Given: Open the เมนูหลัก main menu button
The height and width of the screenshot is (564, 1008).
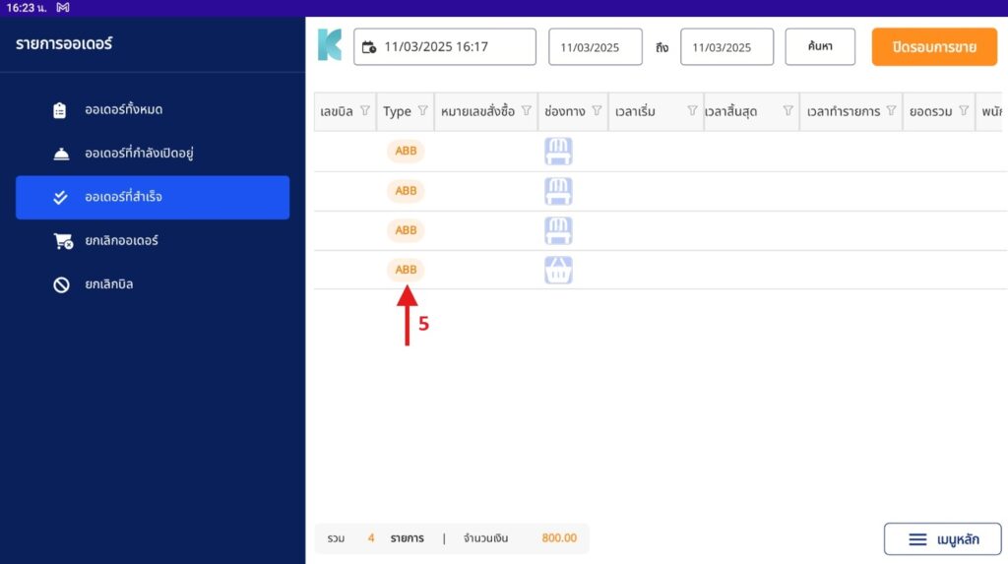Looking at the screenshot, I should click(942, 539).
